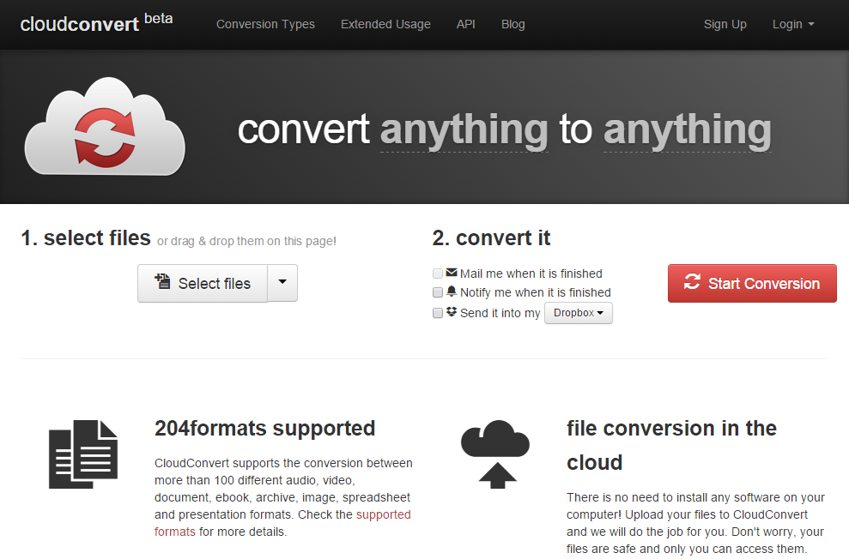Click the Select files button
The image size is (849, 559).
click(x=203, y=283)
